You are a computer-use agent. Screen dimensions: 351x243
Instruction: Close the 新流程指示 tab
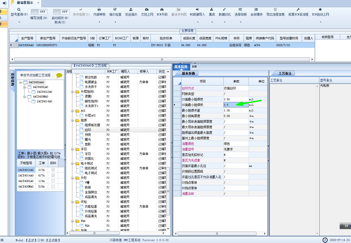tap(38, 3)
